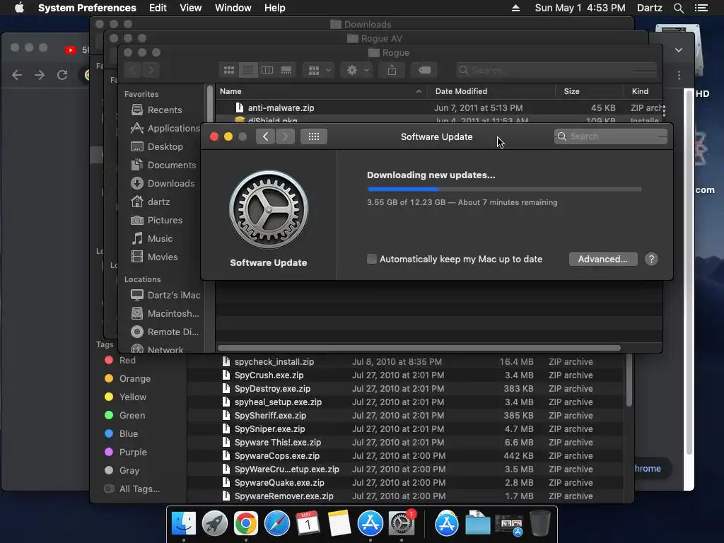Open the Edit menu
The height and width of the screenshot is (543, 724).
(158, 8)
